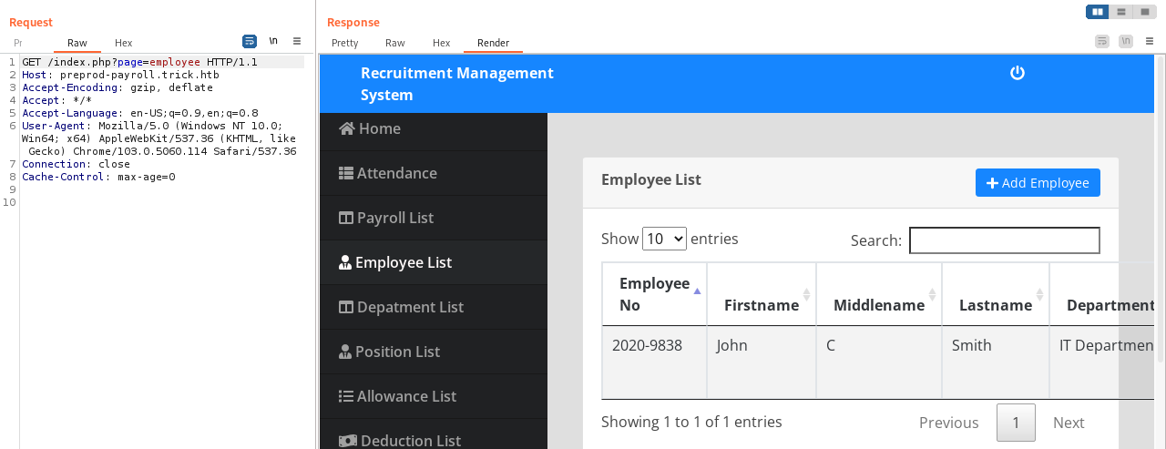Click the User-Agent header line

[159, 138]
